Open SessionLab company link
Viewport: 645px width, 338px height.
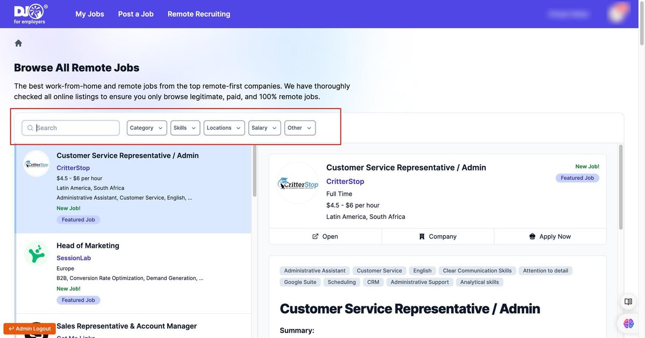(74, 258)
